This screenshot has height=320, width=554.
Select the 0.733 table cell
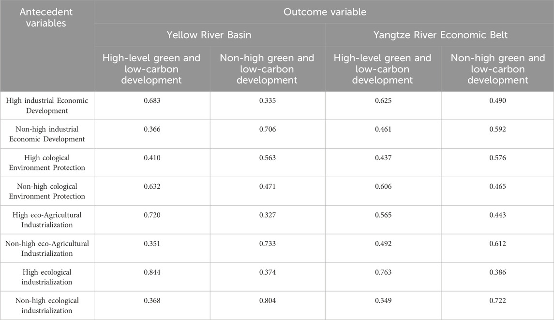tap(268, 244)
